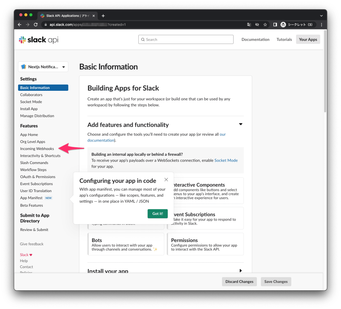Collapse Add features and functionality section
Viewport: 341px width, 309px height.
click(241, 124)
